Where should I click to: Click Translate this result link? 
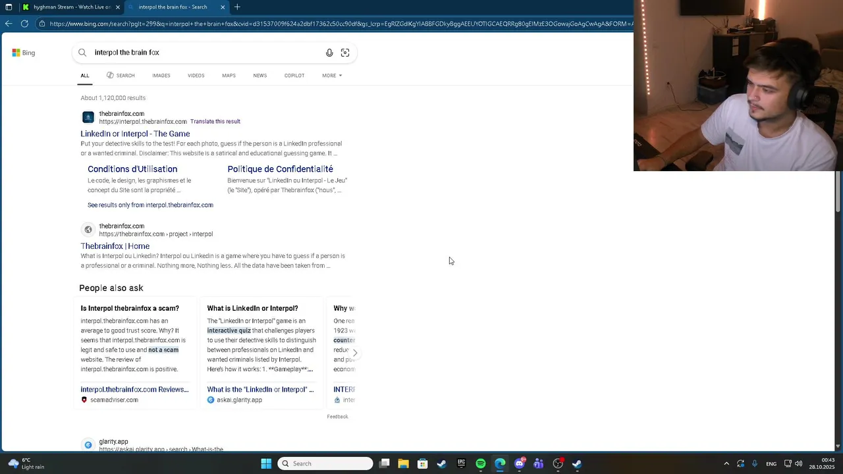coord(215,122)
